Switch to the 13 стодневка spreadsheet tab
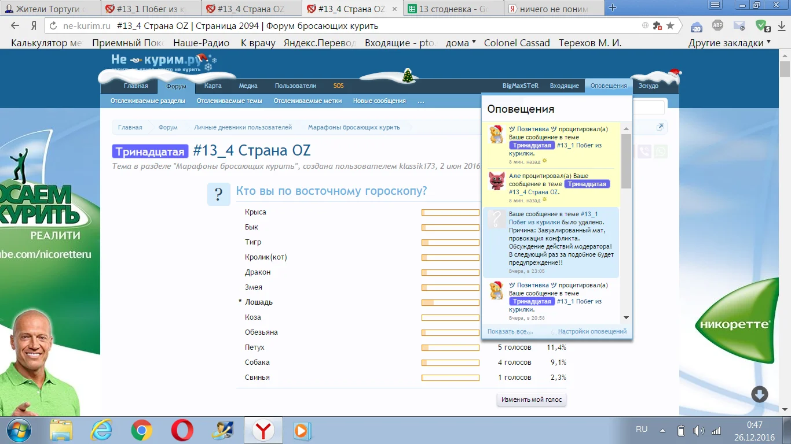This screenshot has height=444, width=791. coord(454,9)
